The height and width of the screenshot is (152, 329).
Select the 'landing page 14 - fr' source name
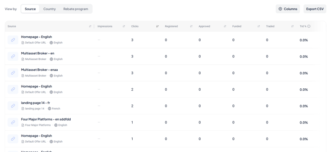tap(35, 103)
